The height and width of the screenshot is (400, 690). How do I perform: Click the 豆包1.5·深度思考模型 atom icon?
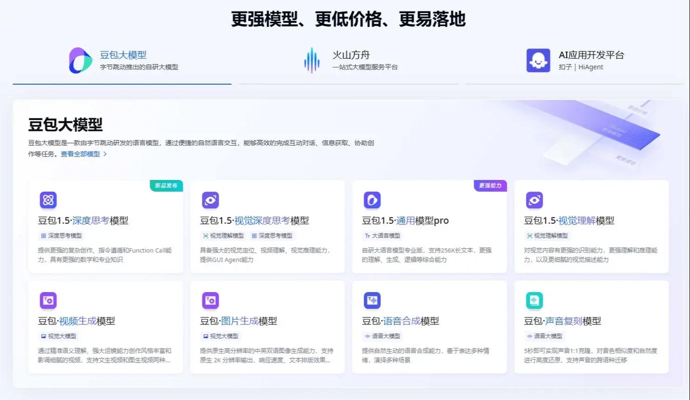click(x=48, y=200)
